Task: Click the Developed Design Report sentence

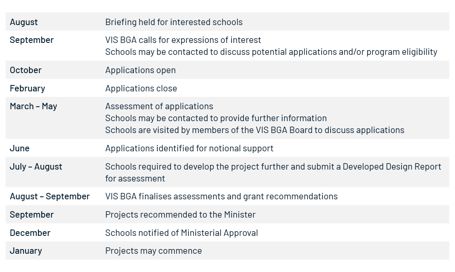Action: [273, 167]
